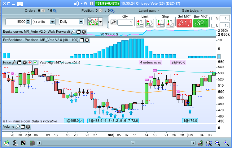Click the L value field showing 10

coord(225,25)
